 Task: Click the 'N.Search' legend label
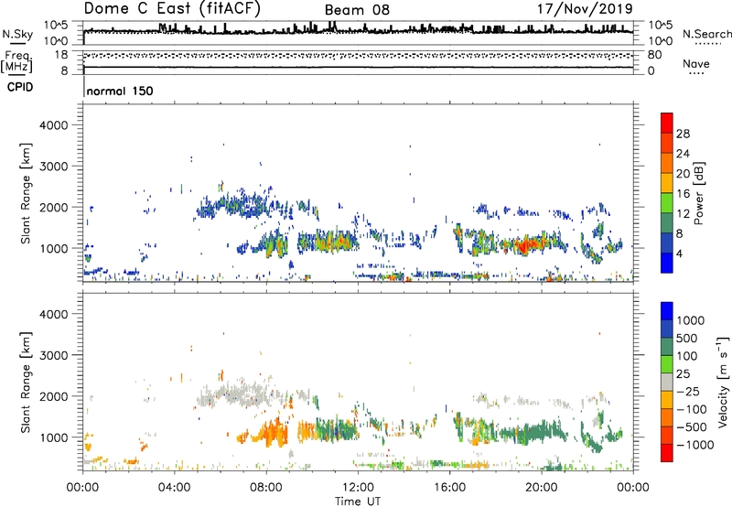point(706,34)
